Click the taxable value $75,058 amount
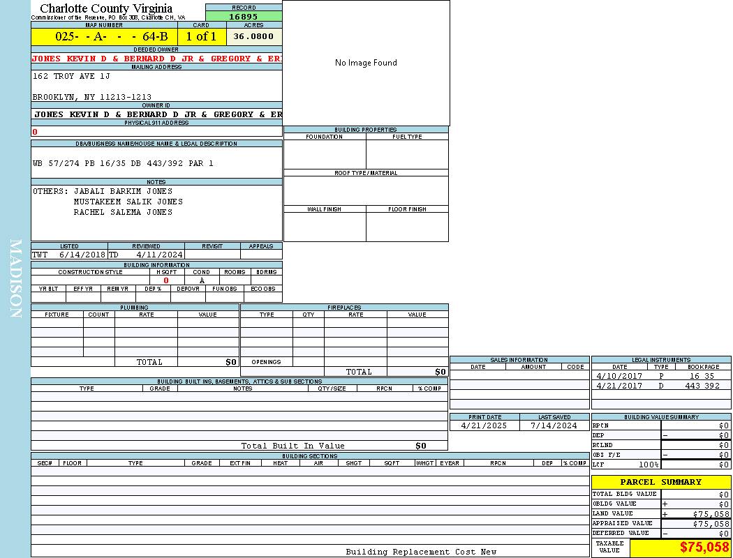Screen dimensions: 733x558 pos(704,548)
